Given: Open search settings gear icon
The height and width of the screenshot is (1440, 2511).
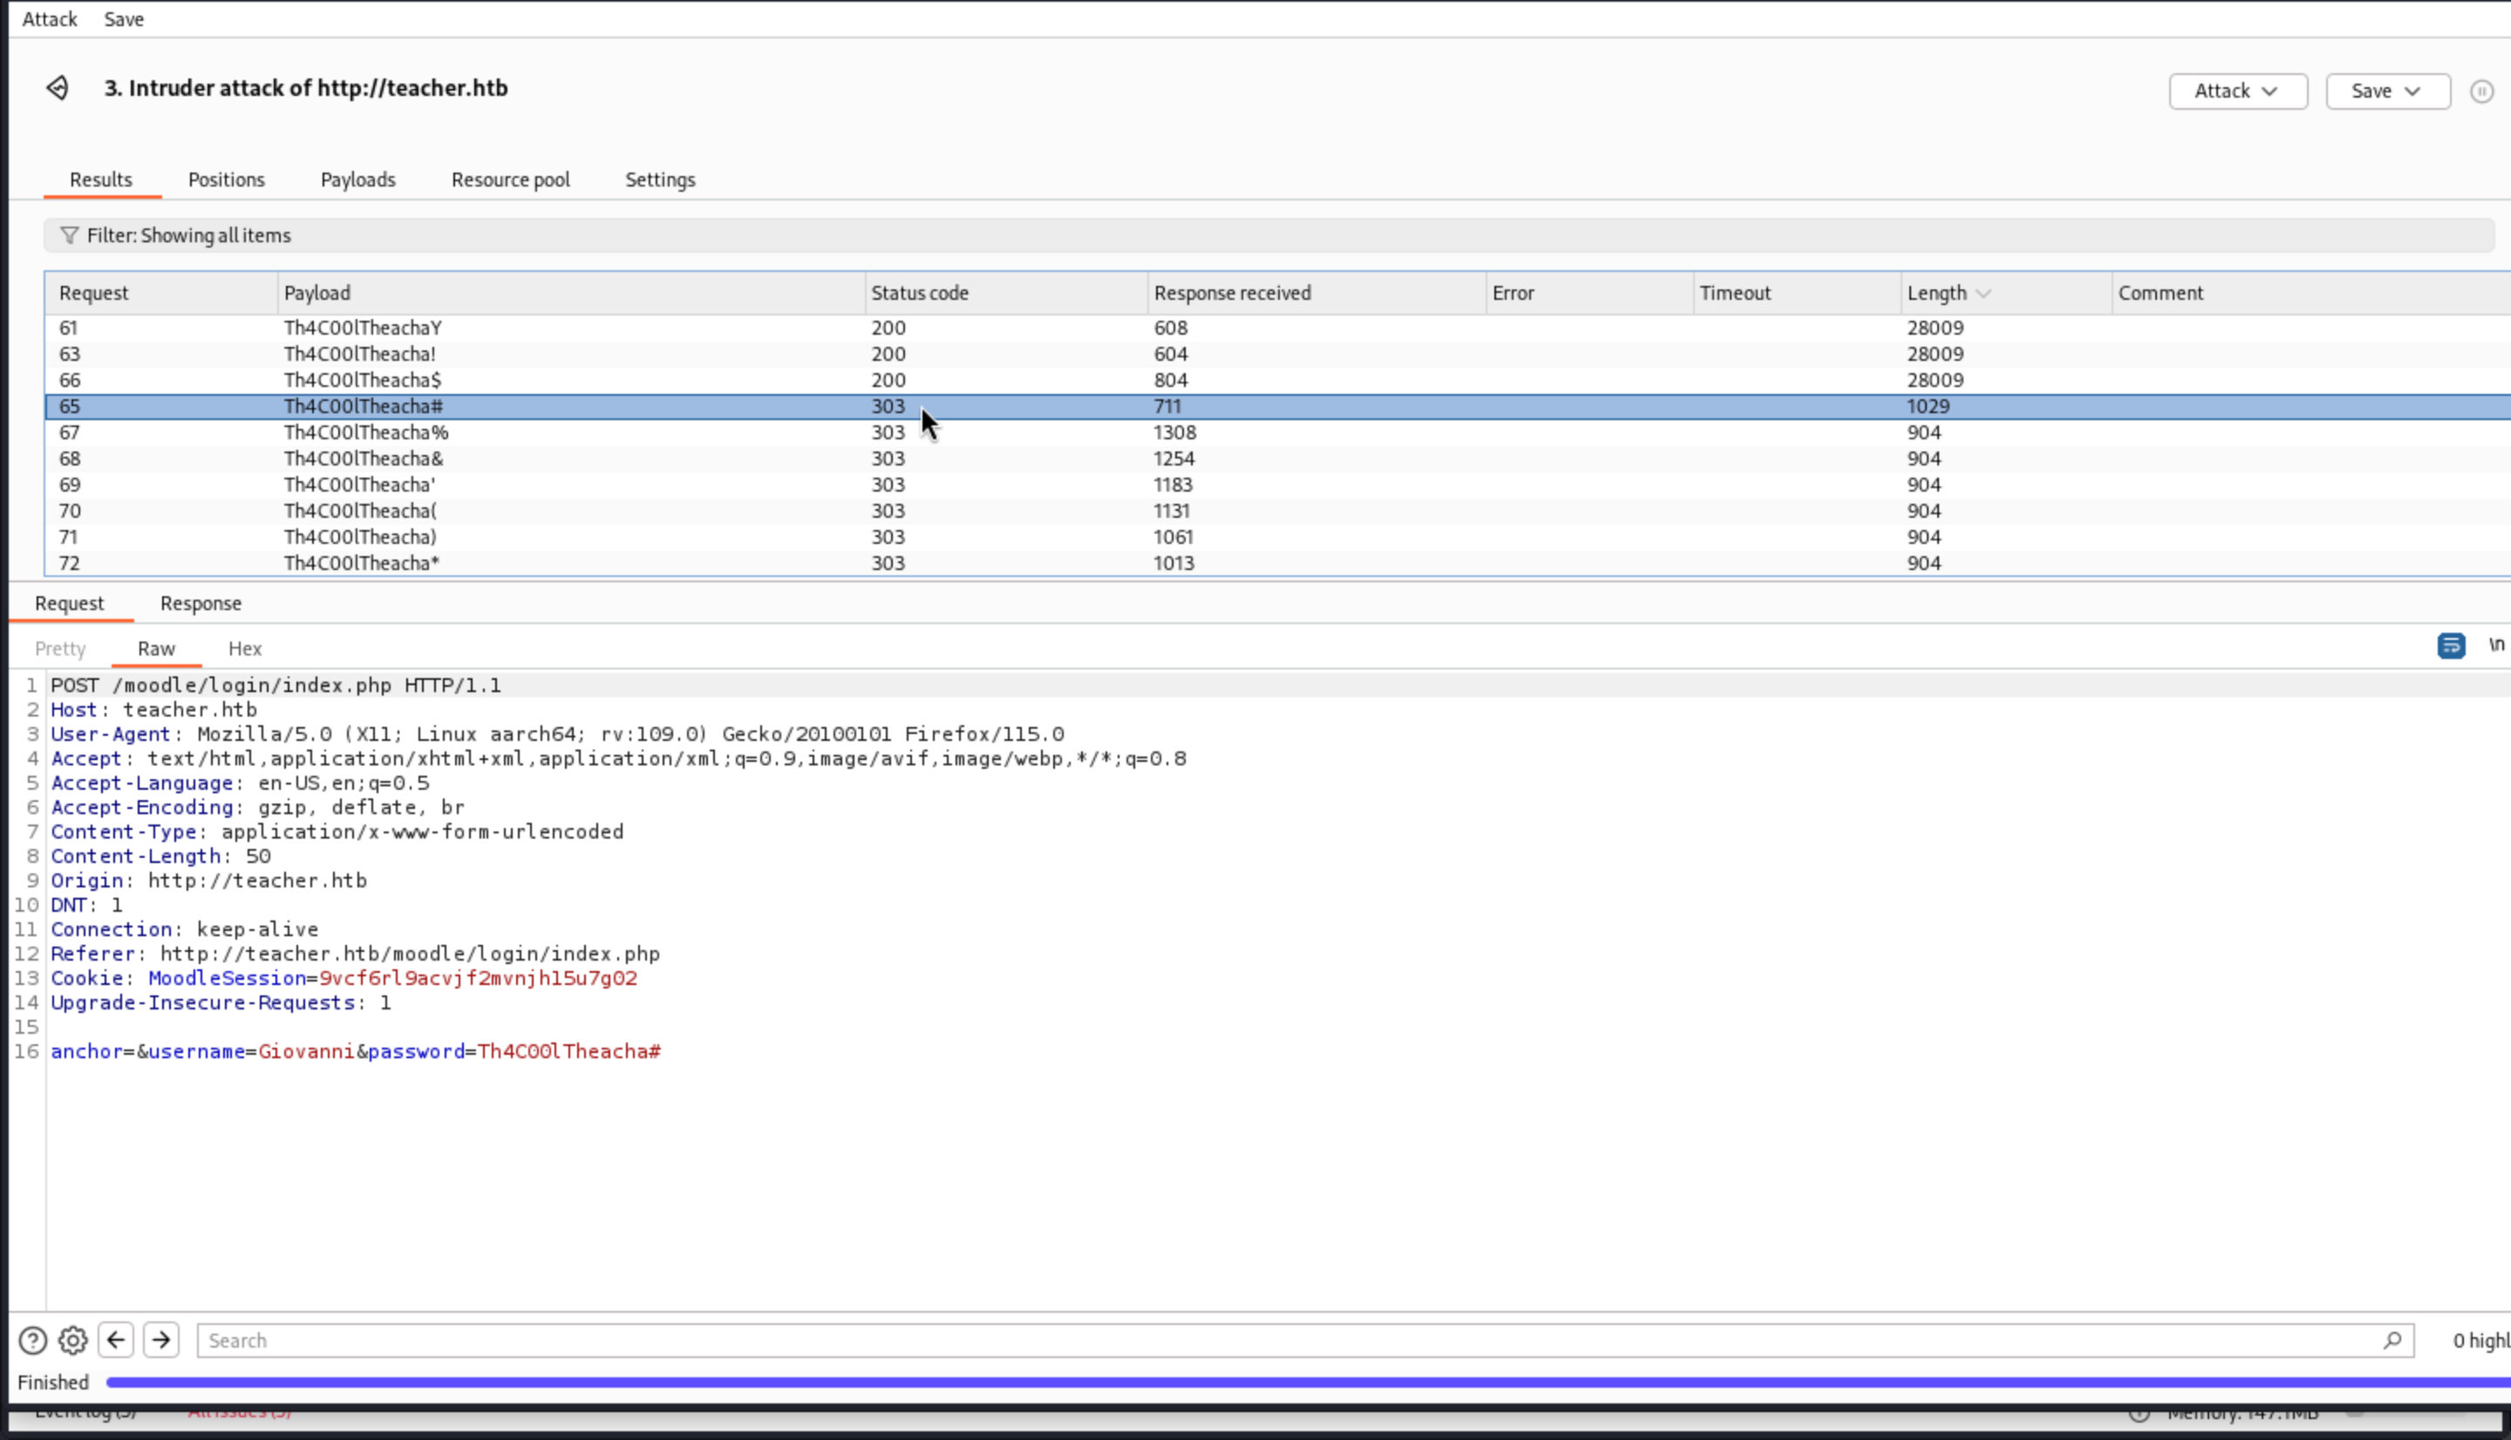Looking at the screenshot, I should pyautogui.click(x=72, y=1340).
